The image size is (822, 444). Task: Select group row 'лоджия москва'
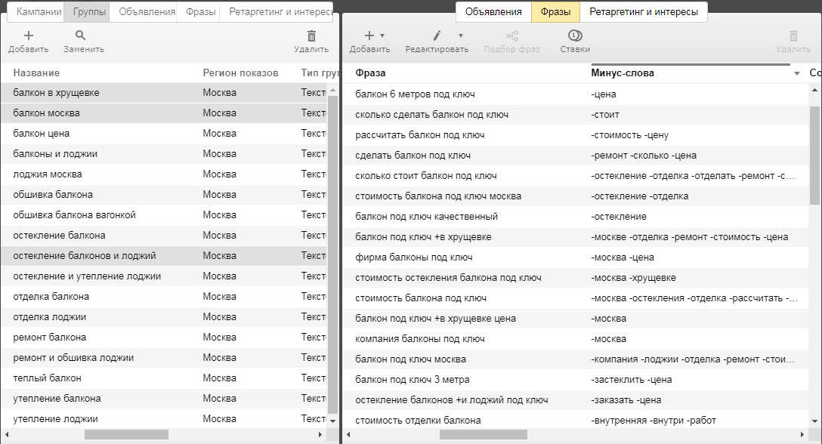[163, 174]
